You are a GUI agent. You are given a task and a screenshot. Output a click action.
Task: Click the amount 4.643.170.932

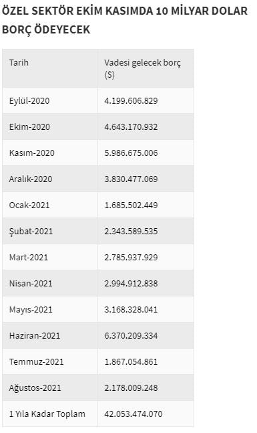click(x=131, y=127)
